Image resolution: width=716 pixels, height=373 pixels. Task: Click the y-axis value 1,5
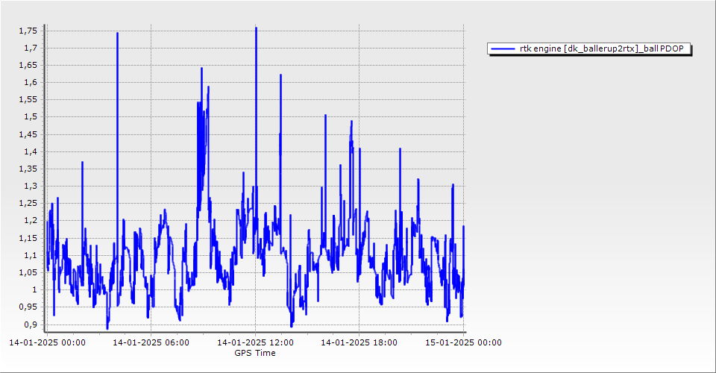(x=31, y=117)
